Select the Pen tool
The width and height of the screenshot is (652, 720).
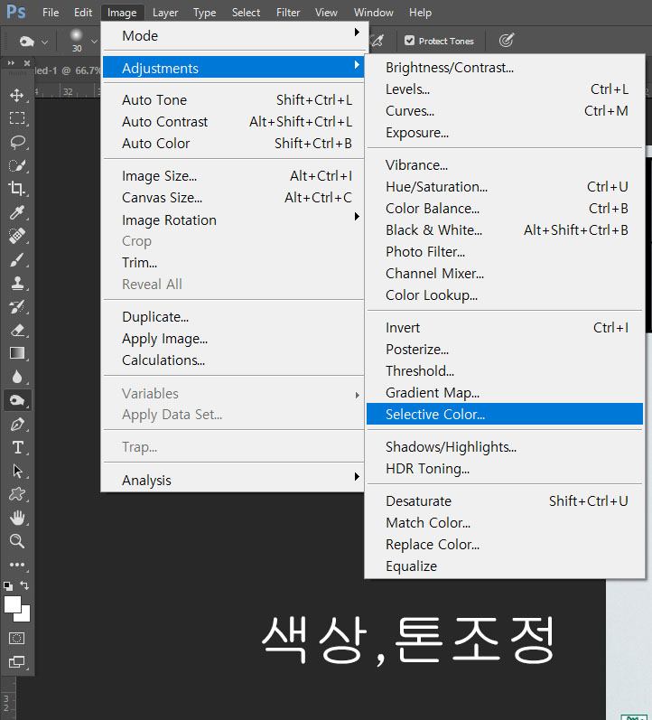click(17, 425)
